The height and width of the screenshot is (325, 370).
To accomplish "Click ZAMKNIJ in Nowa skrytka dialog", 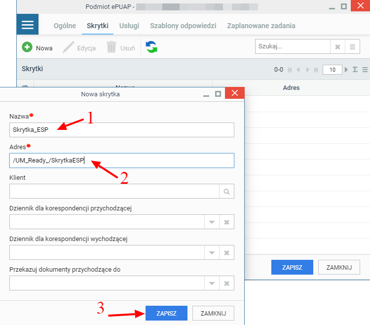I will click(213, 313).
